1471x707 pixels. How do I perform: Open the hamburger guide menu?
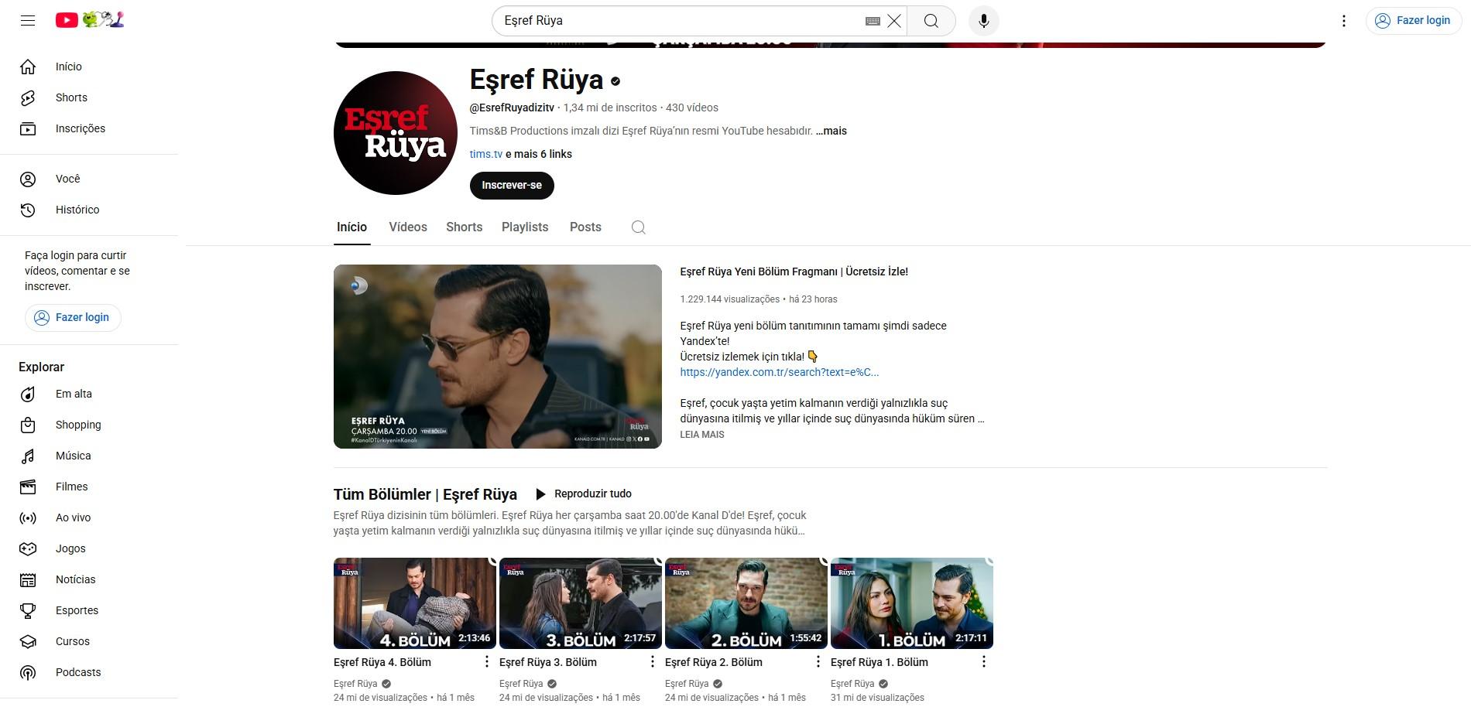tap(28, 21)
